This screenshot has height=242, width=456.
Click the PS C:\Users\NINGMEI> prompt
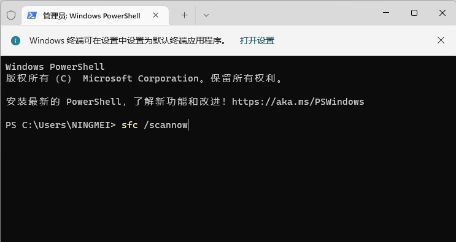pos(61,125)
